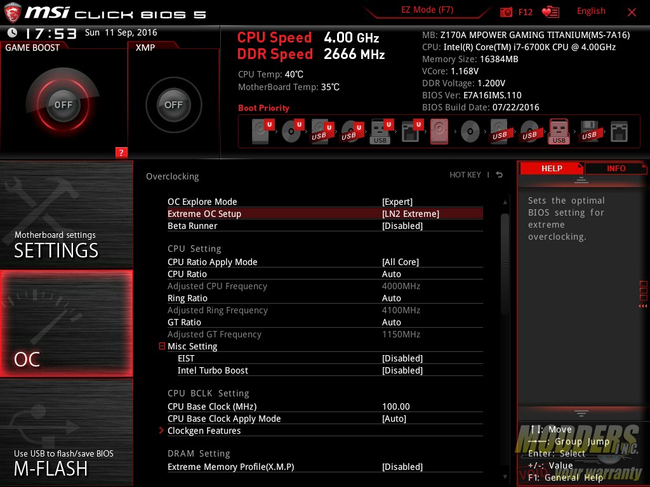Image resolution: width=650 pixels, height=487 pixels.
Task: Open OC Explore Mode Expert dropdown
Action: (x=397, y=202)
